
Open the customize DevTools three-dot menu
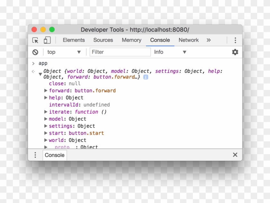click(x=236, y=40)
